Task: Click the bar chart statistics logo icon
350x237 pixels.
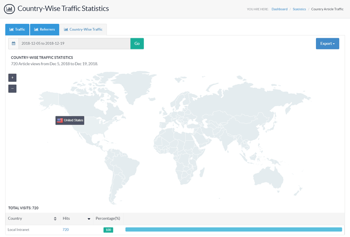Action: click(9, 9)
